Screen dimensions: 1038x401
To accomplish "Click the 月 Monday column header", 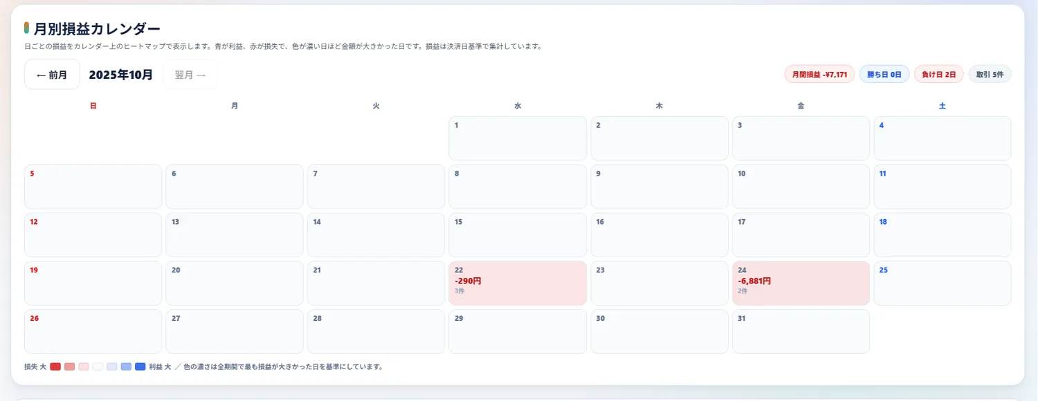I will pos(235,106).
